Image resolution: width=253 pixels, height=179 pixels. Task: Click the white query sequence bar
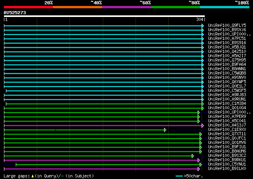104,17
